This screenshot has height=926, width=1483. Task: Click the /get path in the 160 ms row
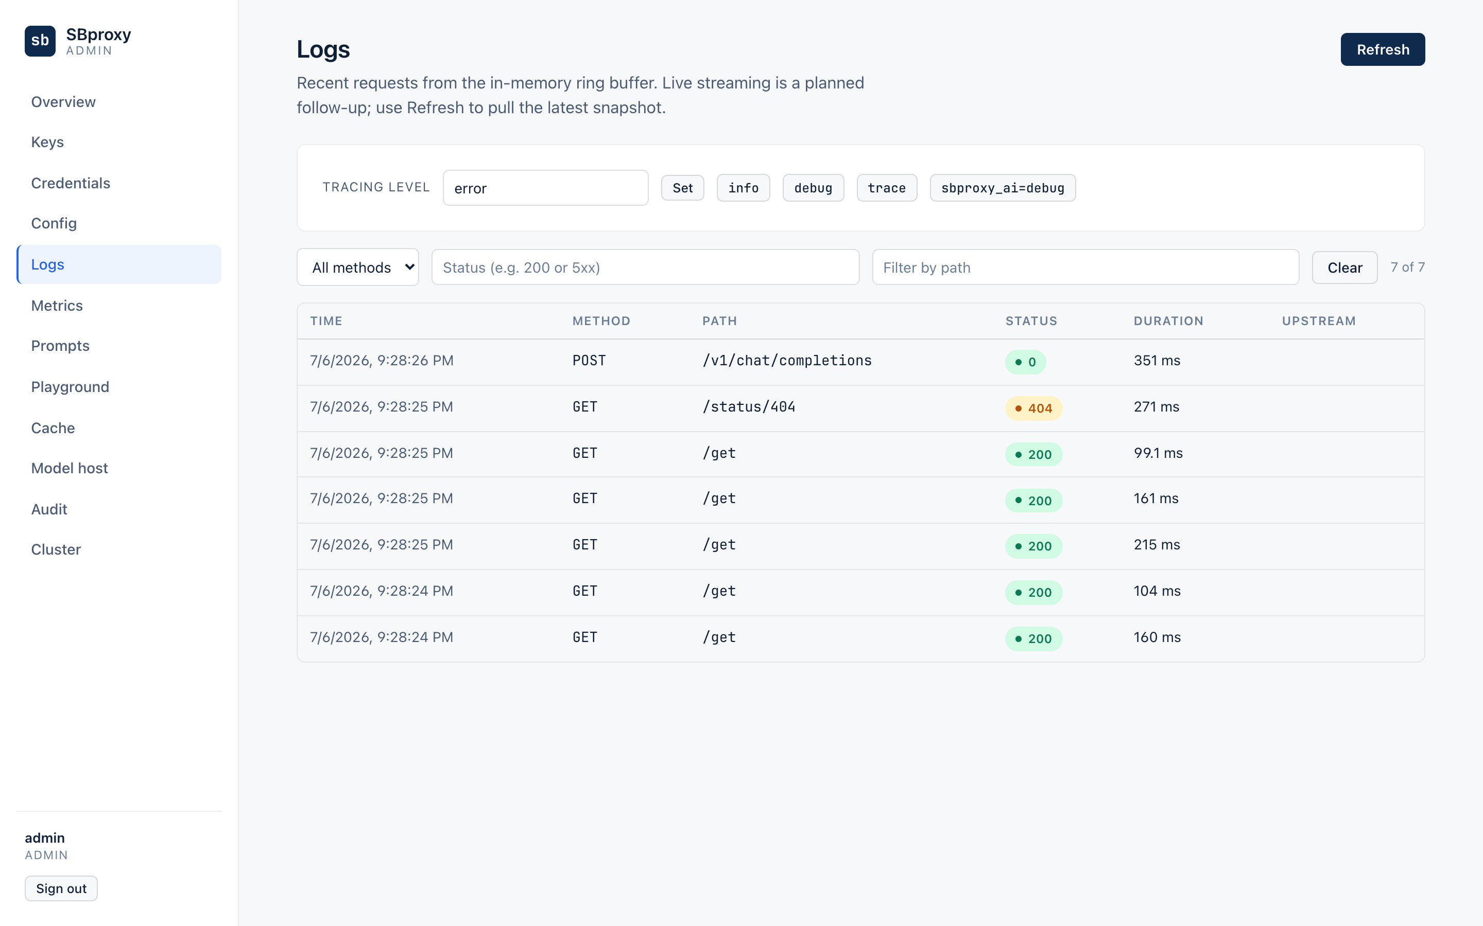719,637
